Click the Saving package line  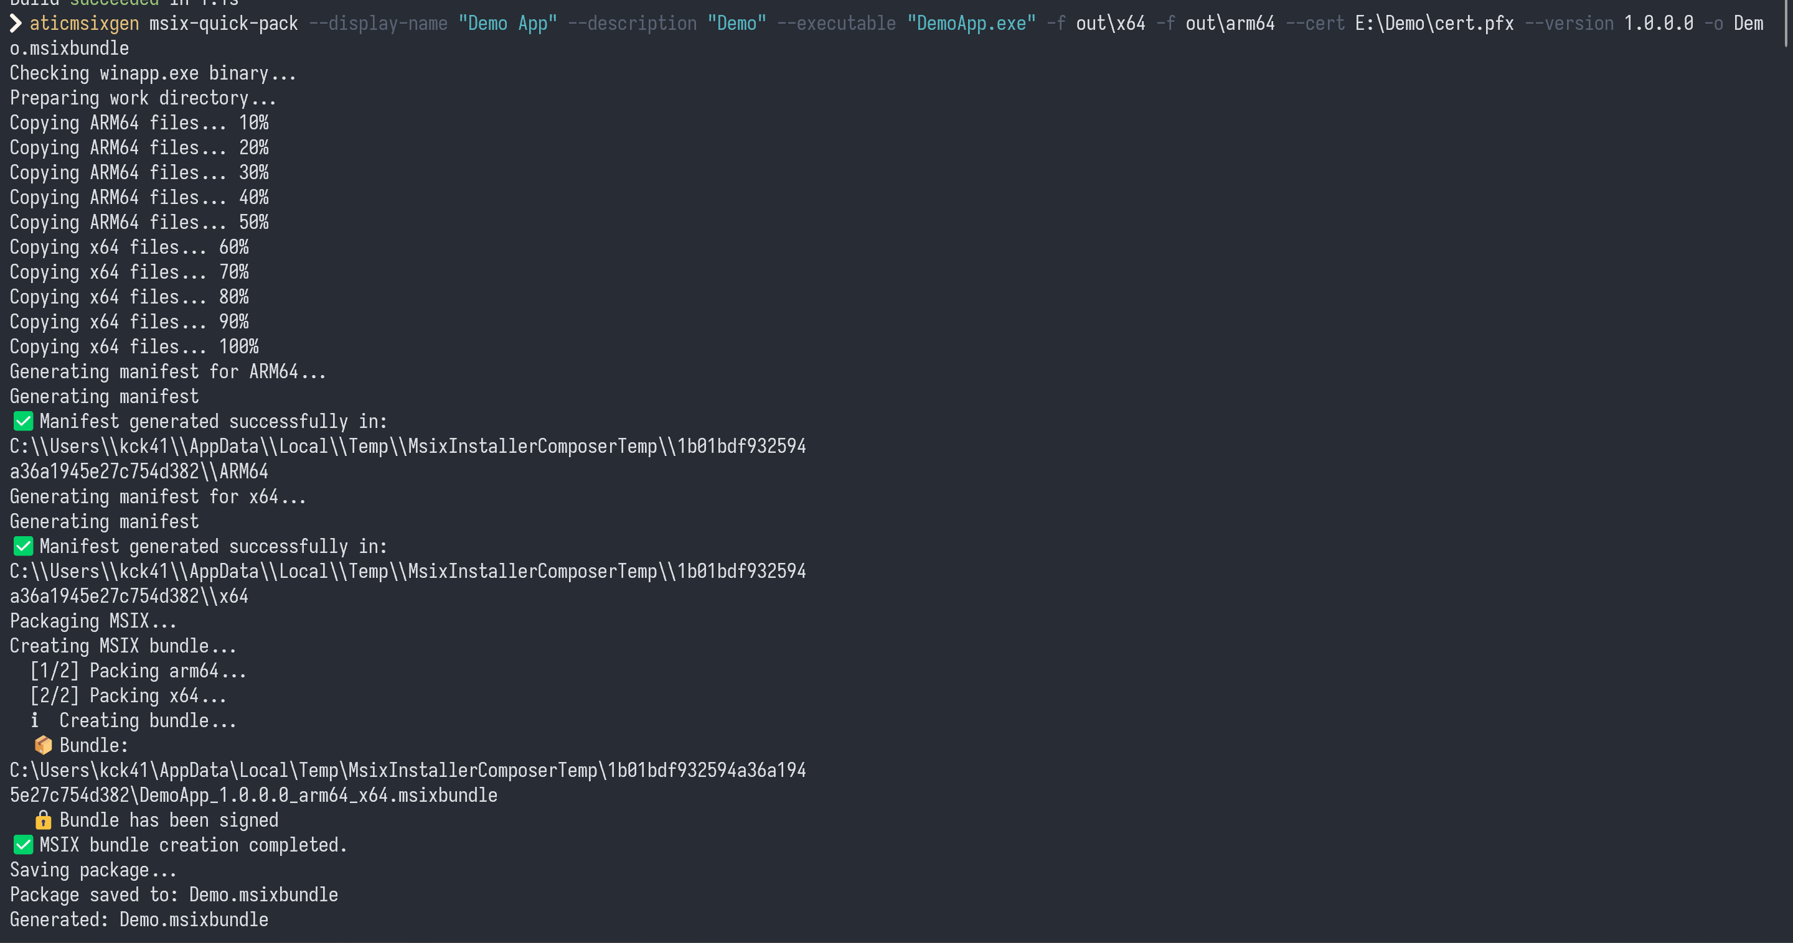pyautogui.click(x=93, y=871)
